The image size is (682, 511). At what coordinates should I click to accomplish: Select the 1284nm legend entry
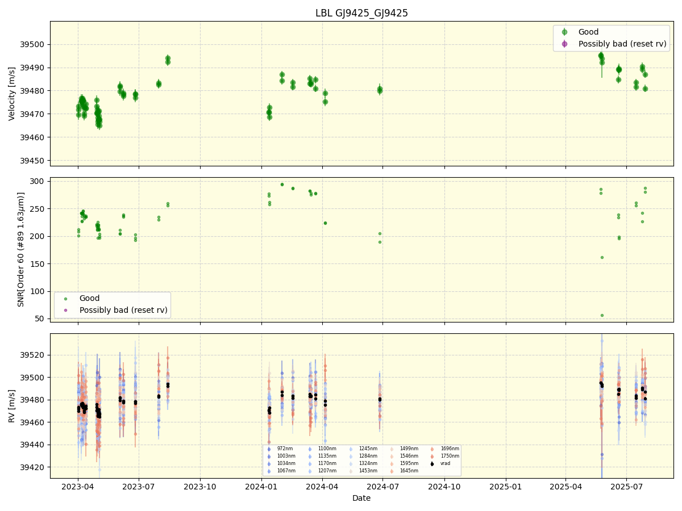click(368, 456)
